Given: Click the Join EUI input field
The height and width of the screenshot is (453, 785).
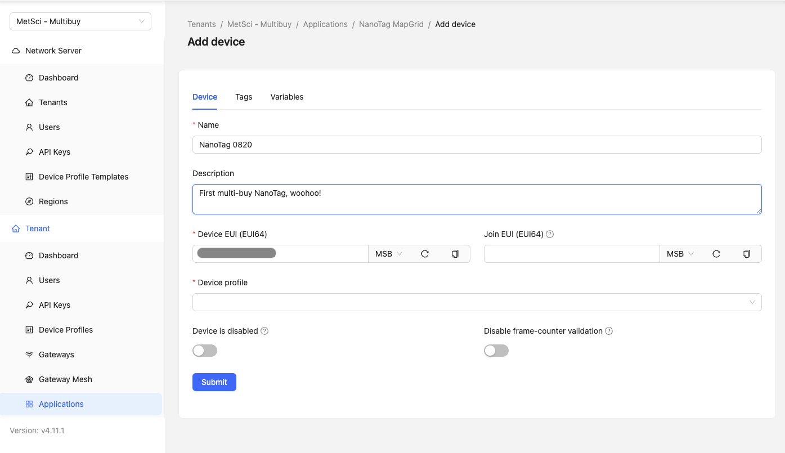Looking at the screenshot, I should click(x=571, y=254).
